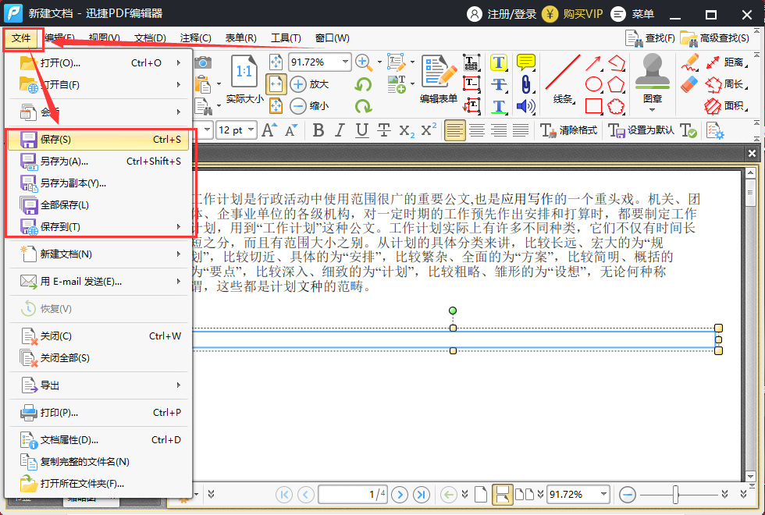Open the 文件 menu
Image resolution: width=765 pixels, height=515 pixels.
[21, 38]
